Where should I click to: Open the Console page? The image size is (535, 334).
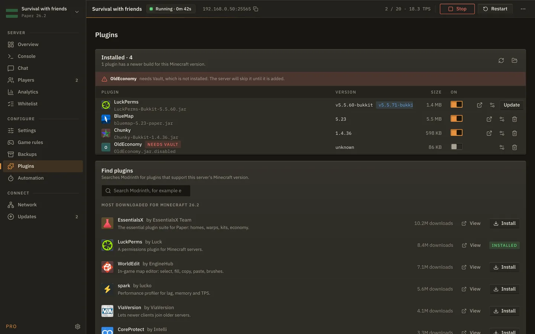click(x=43, y=56)
